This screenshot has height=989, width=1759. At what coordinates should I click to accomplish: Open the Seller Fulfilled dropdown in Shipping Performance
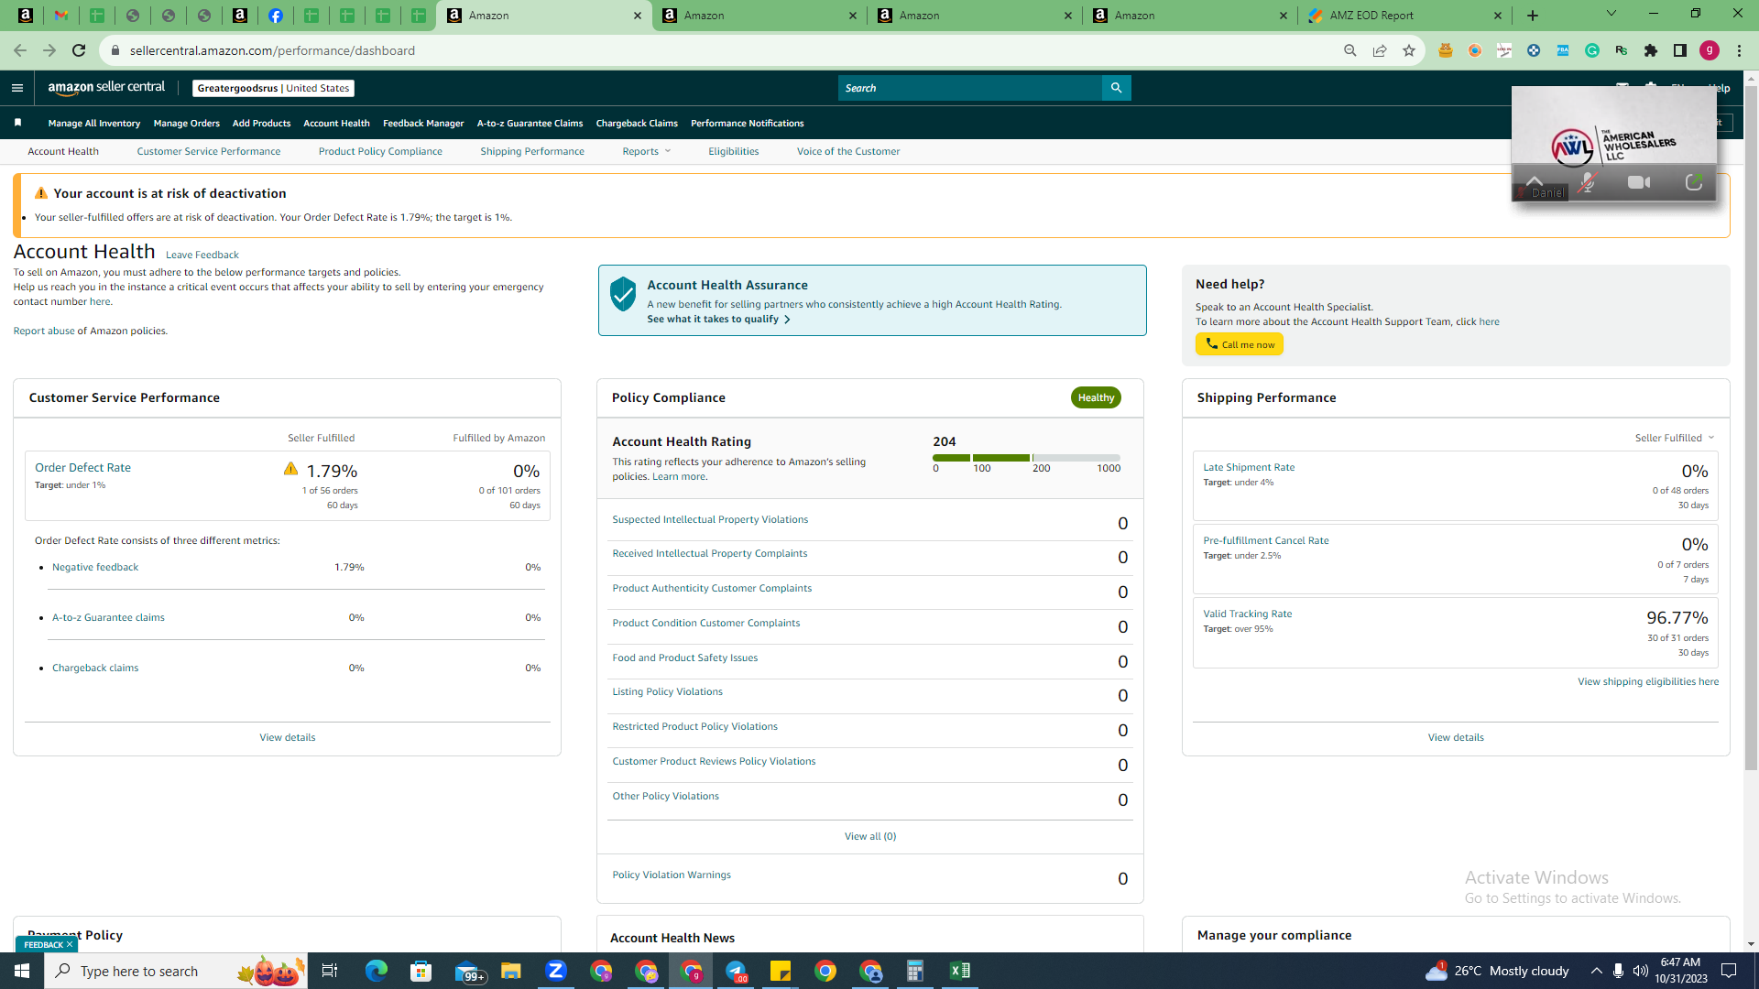coord(1675,438)
